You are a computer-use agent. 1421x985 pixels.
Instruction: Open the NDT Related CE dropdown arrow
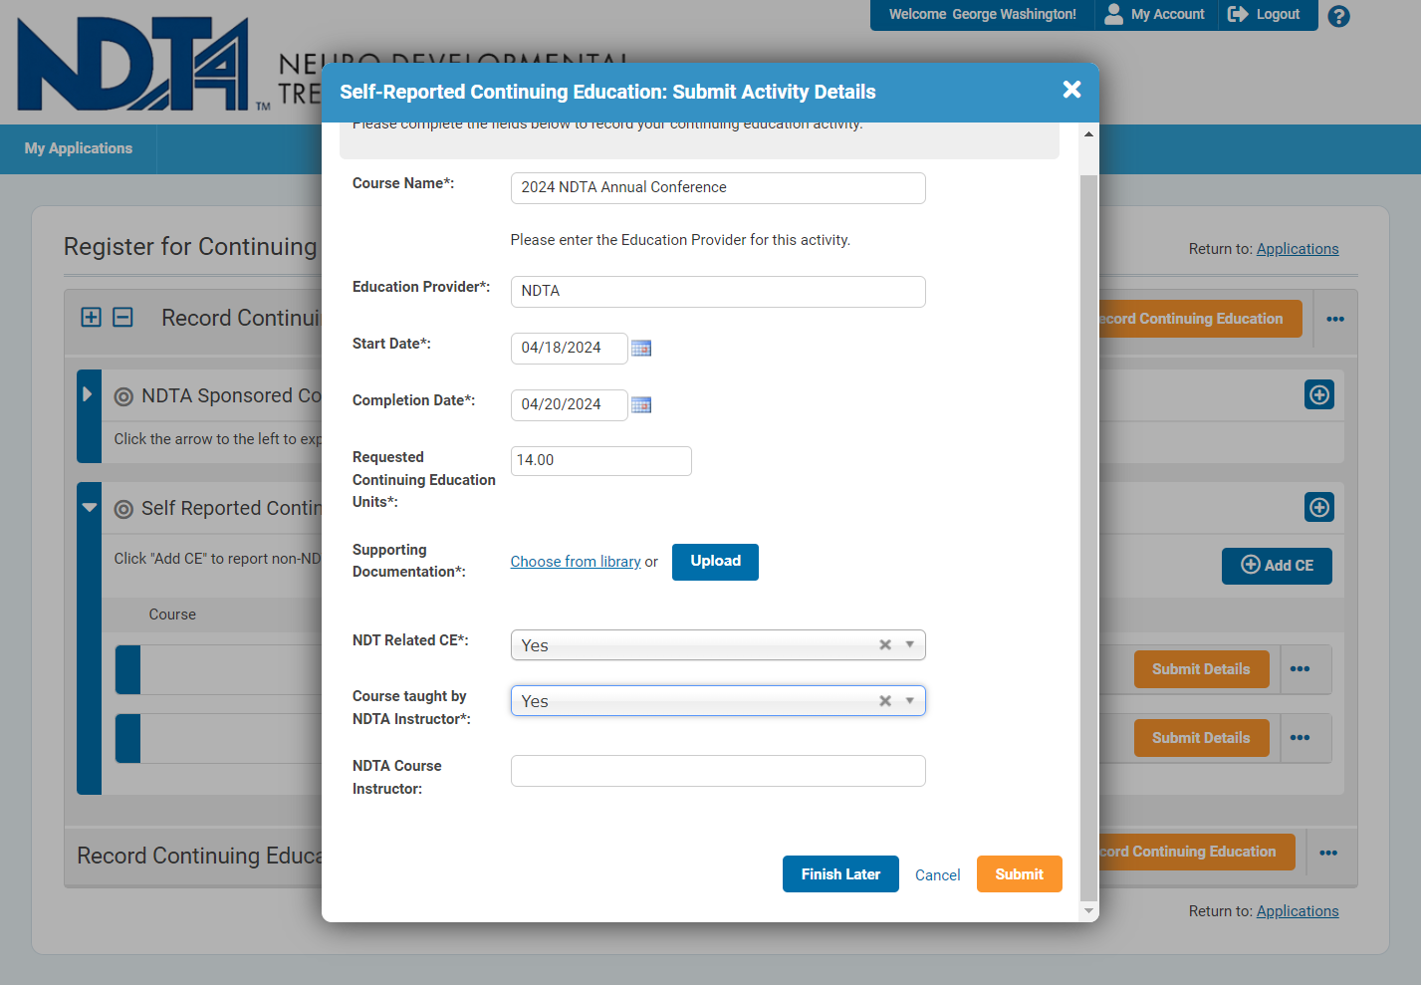tap(910, 644)
